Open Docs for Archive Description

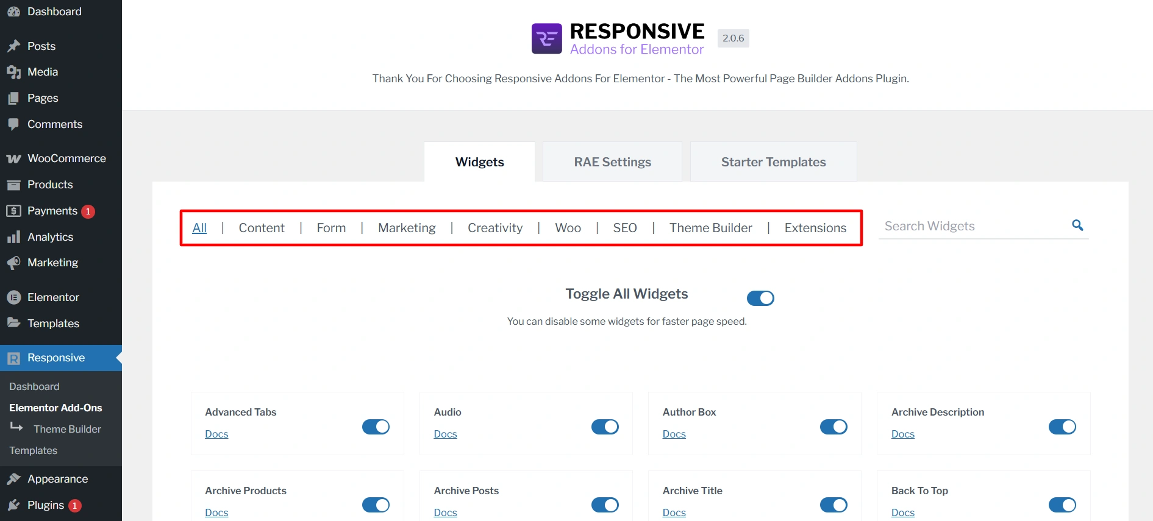point(902,434)
